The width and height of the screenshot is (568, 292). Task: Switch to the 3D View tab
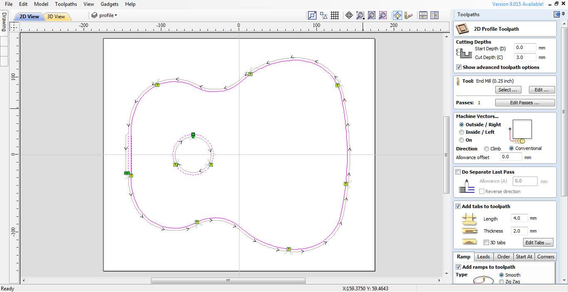tap(56, 17)
